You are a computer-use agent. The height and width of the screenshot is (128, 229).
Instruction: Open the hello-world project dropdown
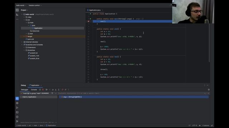21,5
